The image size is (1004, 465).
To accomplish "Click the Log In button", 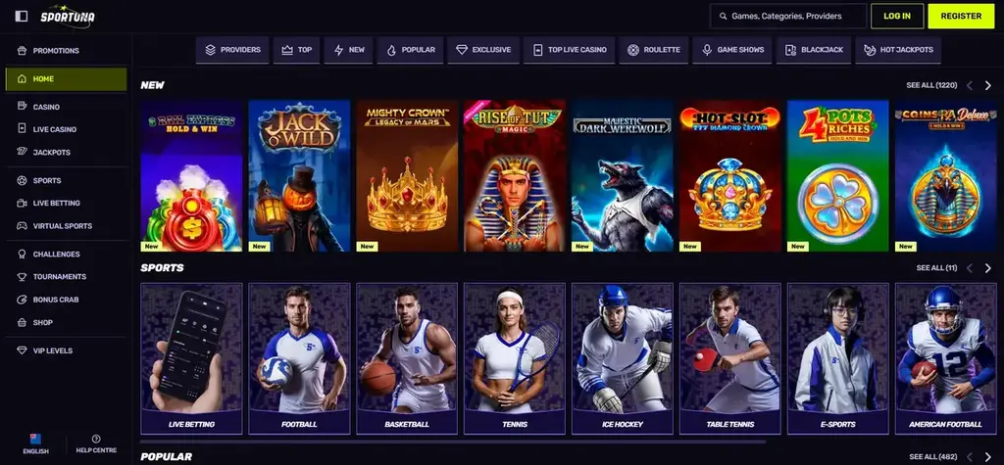I will 897,16.
